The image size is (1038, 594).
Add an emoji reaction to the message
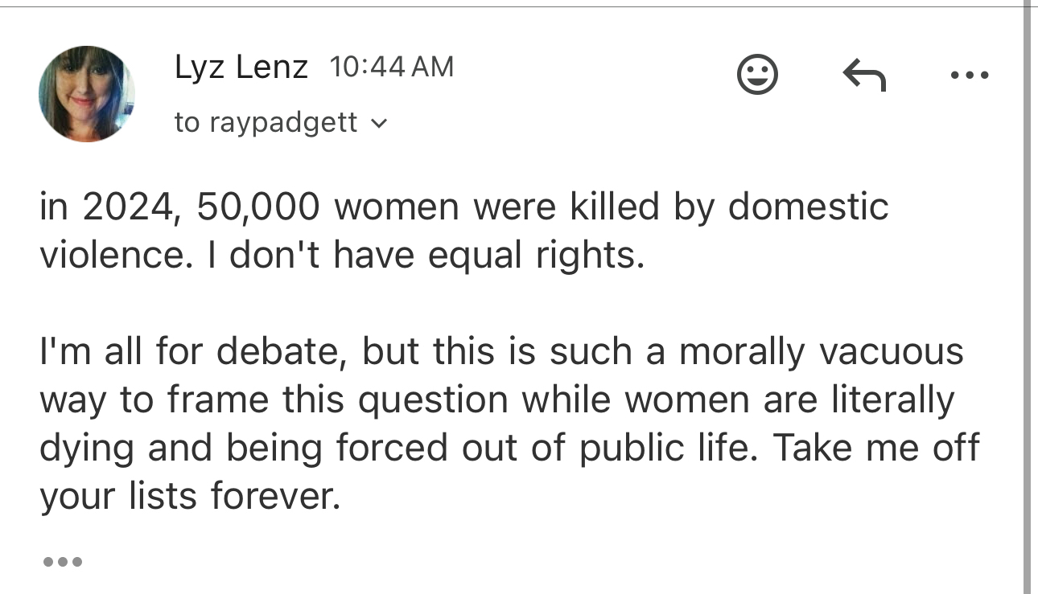pos(757,75)
